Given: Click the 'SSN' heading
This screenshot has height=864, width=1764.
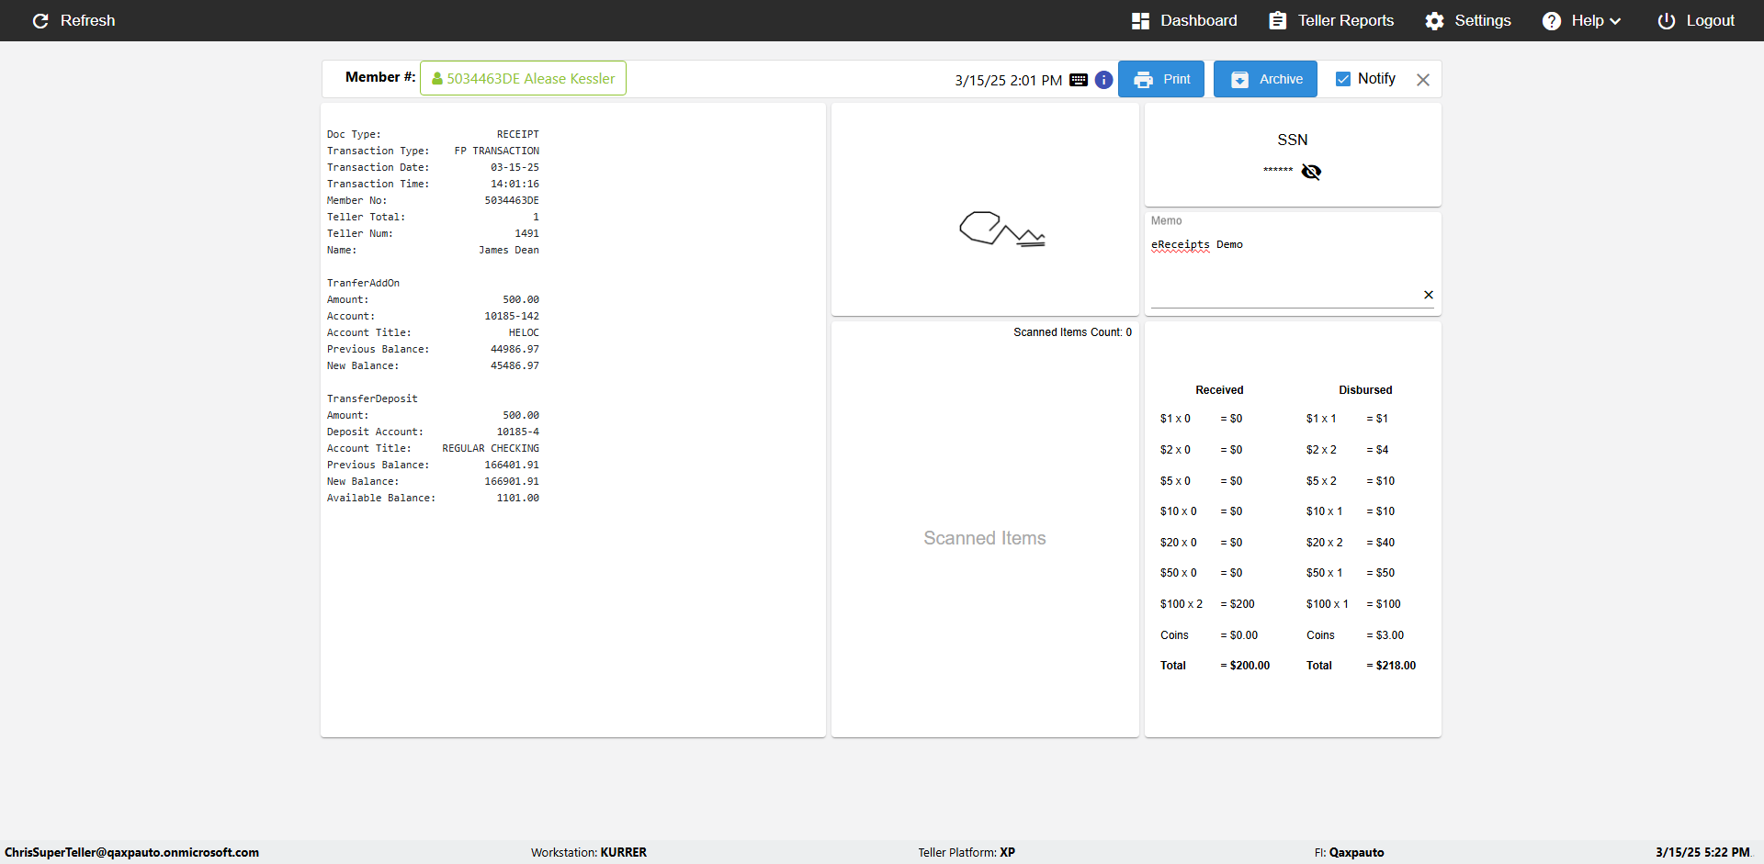Looking at the screenshot, I should [x=1292, y=140].
